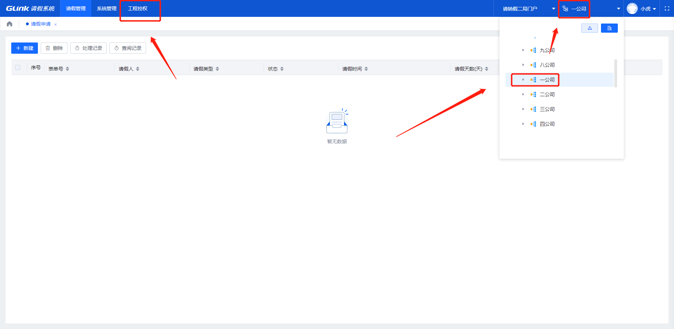
Task: Open the 请销假二局门户 portal dropdown
Action: (529, 8)
